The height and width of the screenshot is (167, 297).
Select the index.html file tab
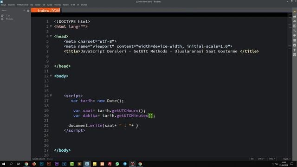click(x=46, y=10)
